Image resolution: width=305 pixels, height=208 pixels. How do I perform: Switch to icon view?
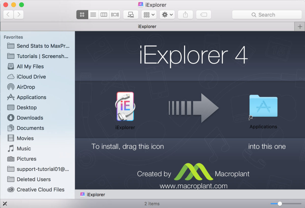(x=82, y=15)
